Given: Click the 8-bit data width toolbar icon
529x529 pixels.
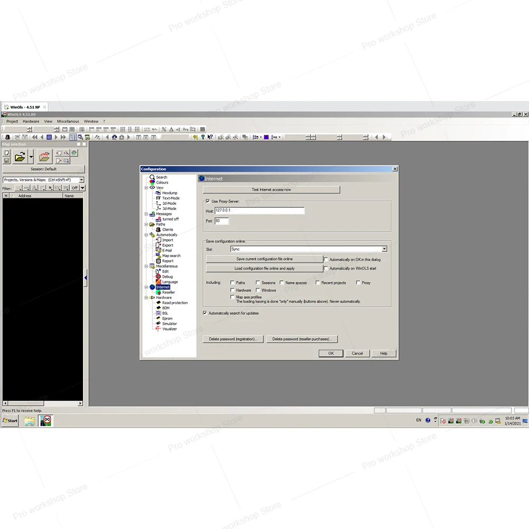Looking at the screenshot, I should [x=92, y=129].
